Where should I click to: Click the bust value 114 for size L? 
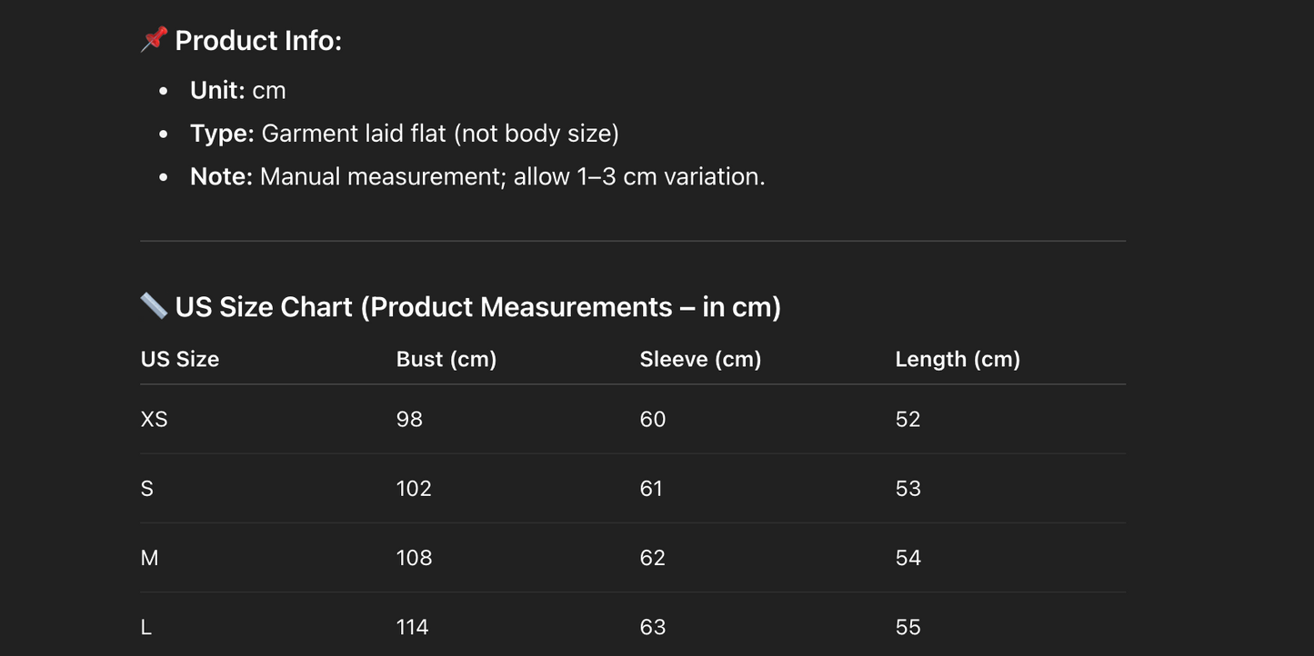(414, 628)
